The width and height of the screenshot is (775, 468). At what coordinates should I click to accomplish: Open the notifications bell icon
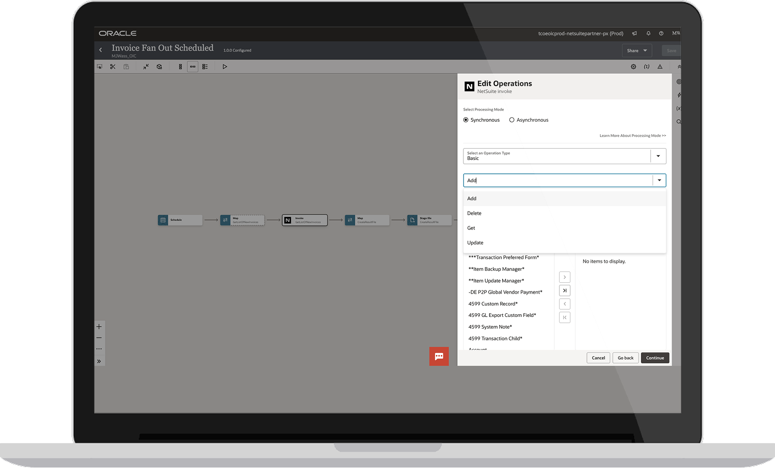(x=648, y=34)
